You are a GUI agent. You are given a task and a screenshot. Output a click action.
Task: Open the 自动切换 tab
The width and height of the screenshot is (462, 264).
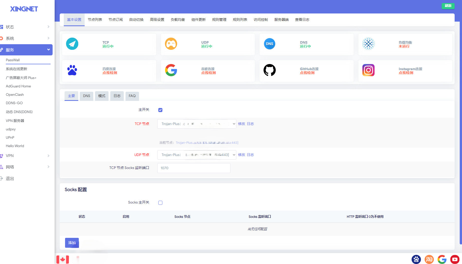pyautogui.click(x=136, y=20)
